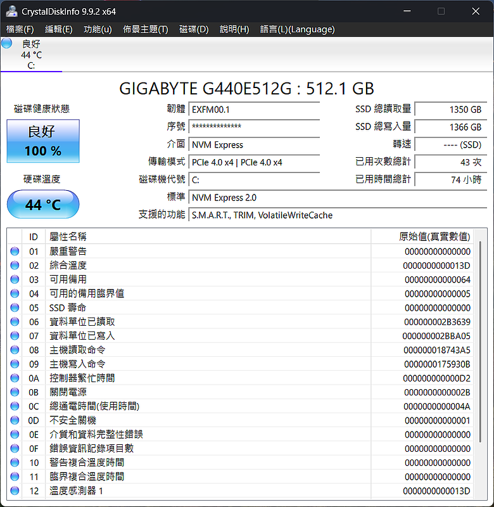Click status orb for attribute 01 嚴重警告

click(15, 251)
